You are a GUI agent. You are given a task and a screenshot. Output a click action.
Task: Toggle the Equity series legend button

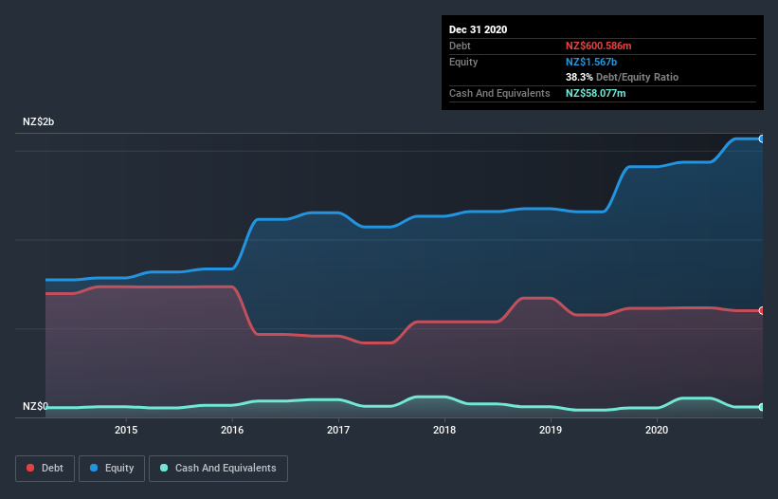112,469
